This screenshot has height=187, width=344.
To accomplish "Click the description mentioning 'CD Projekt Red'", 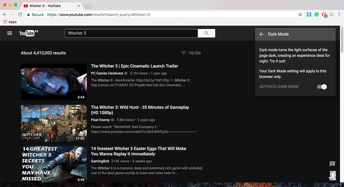I will pos(141,83).
